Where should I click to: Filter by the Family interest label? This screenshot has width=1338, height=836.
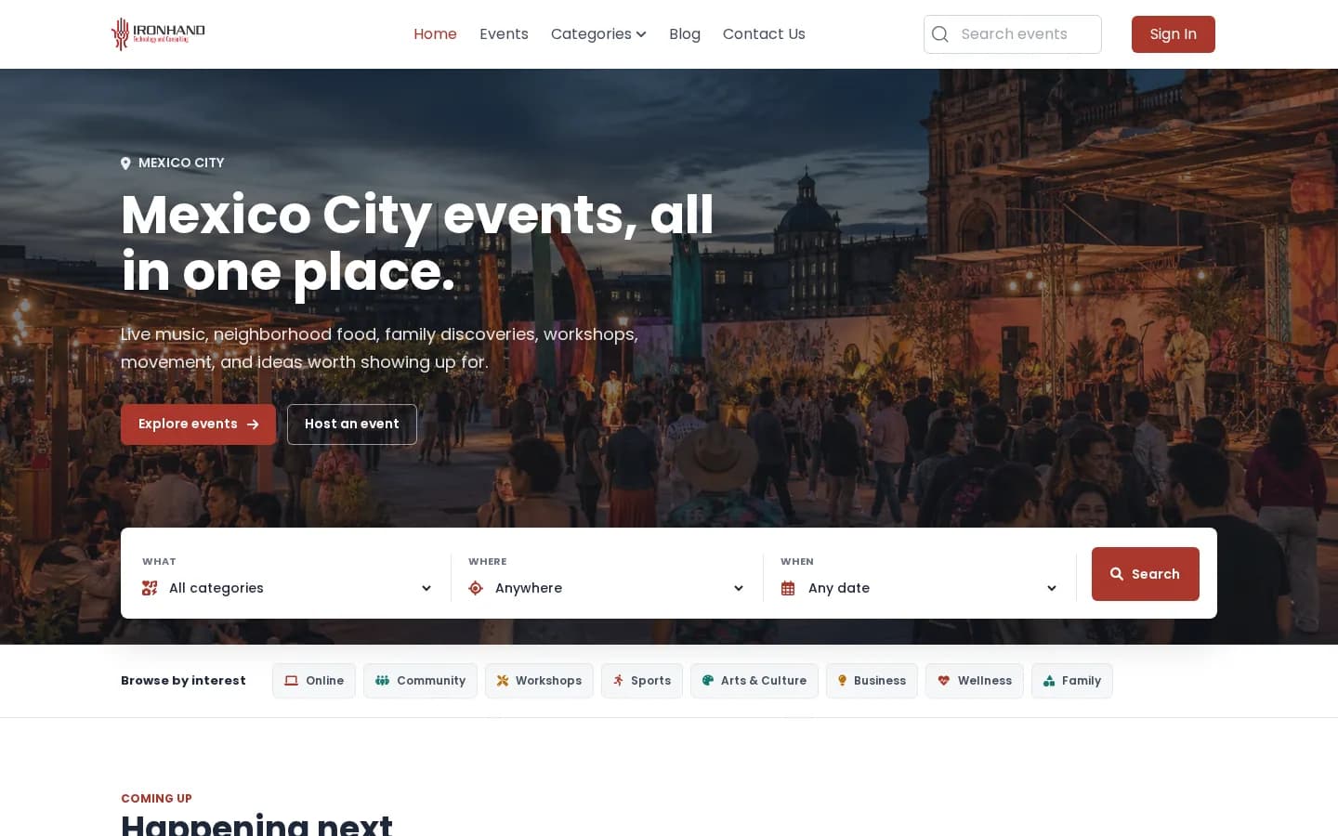(x=1082, y=681)
